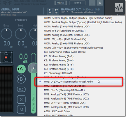Click the HARDWARE OUT label
Image resolution: width=126 pixels, height=117 pixels.
coord(71,9)
